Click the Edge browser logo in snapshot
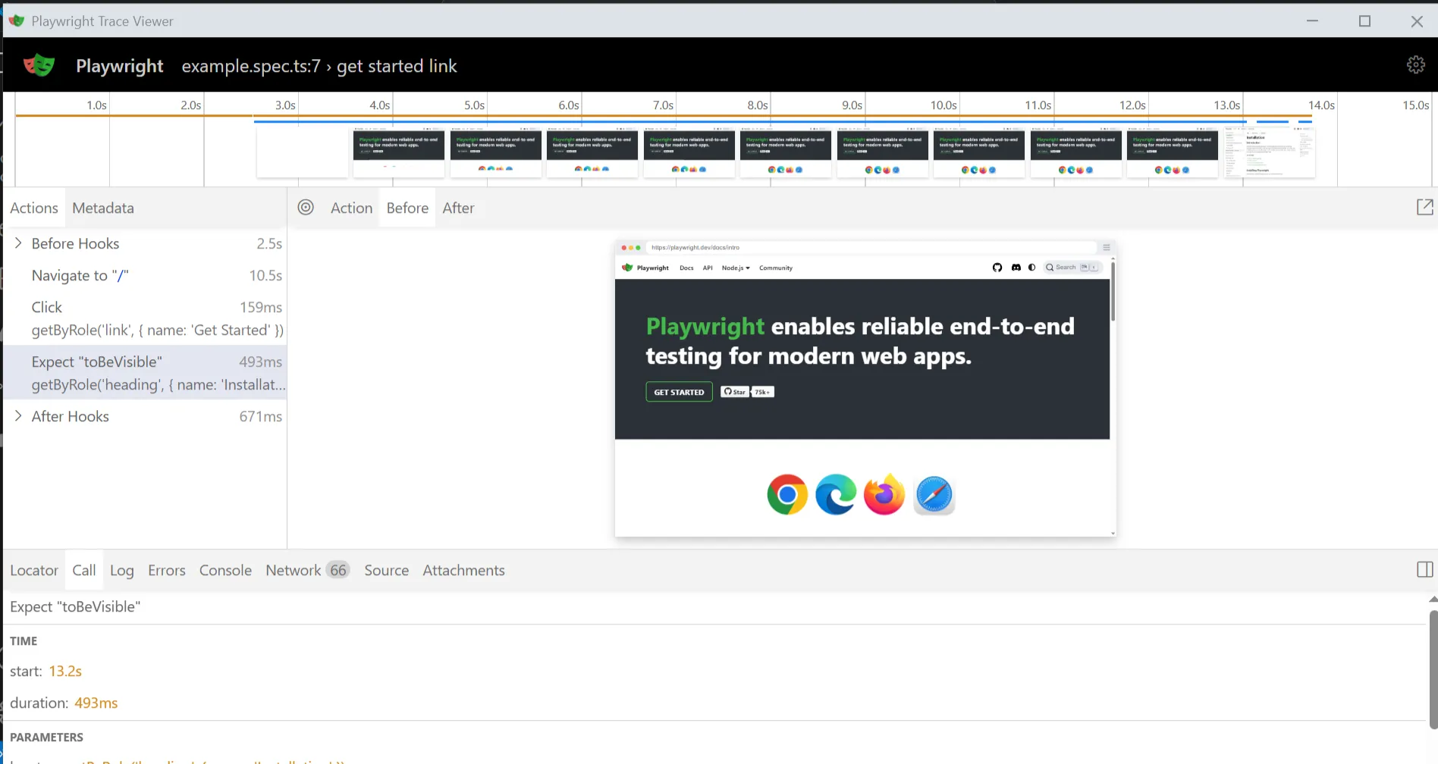The height and width of the screenshot is (764, 1438). [x=836, y=495]
